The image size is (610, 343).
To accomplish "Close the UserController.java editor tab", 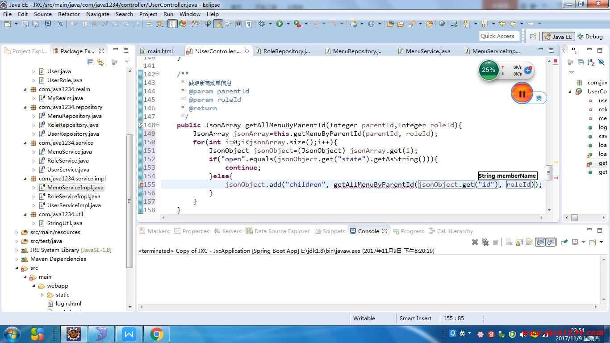I will 247,51.
